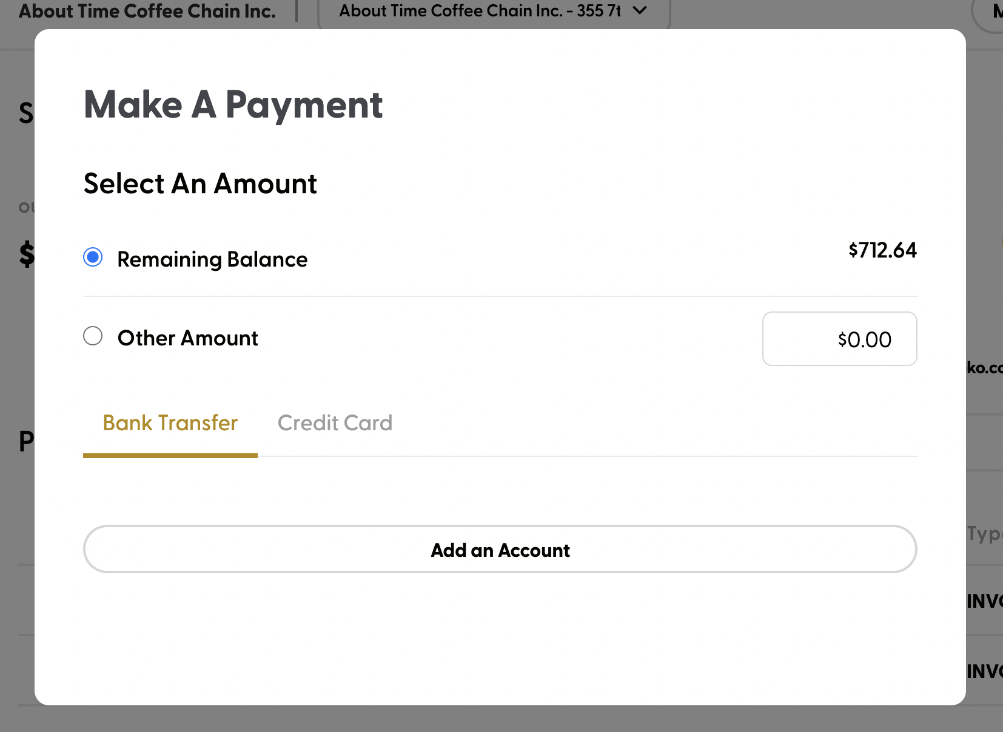Switch to the Credit Card tab
The height and width of the screenshot is (732, 1003).
pyautogui.click(x=335, y=422)
